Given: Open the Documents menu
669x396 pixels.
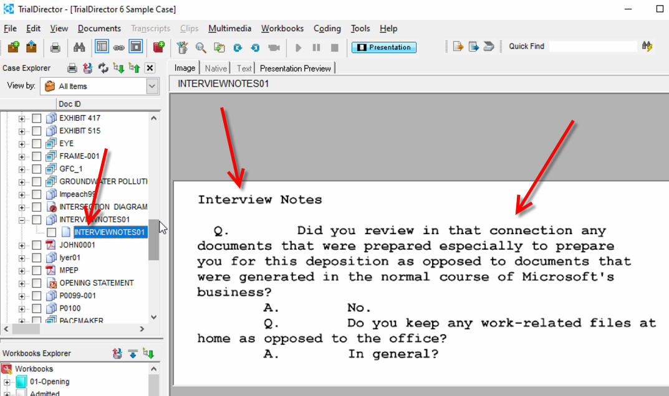Looking at the screenshot, I should 99,29.
